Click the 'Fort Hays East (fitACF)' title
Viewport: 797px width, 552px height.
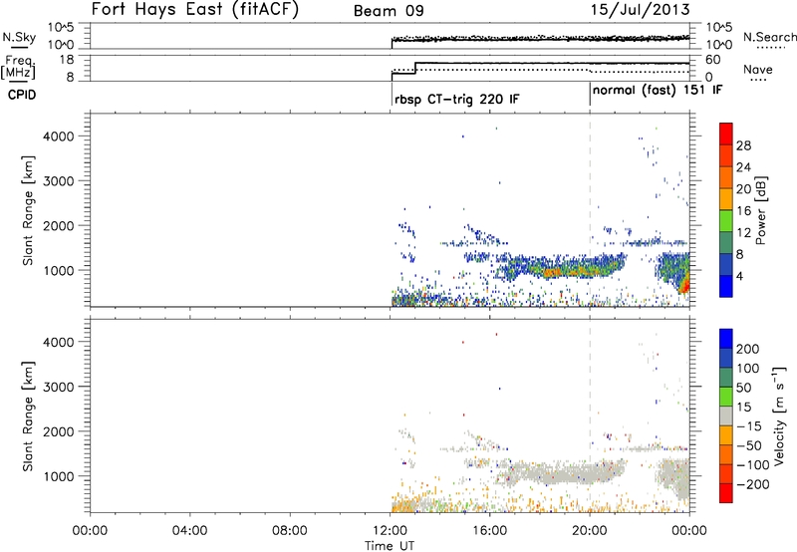[x=195, y=10]
